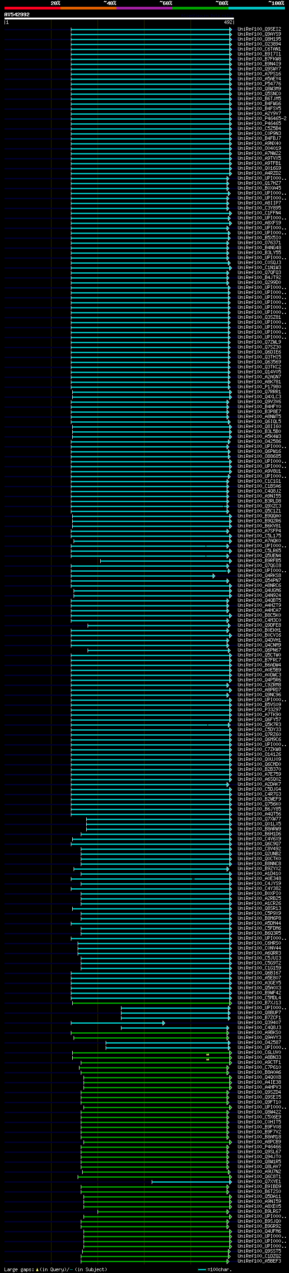Click label UniRef100_A7NW22
This screenshot has width=289, height=1273.
pos(259,153)
